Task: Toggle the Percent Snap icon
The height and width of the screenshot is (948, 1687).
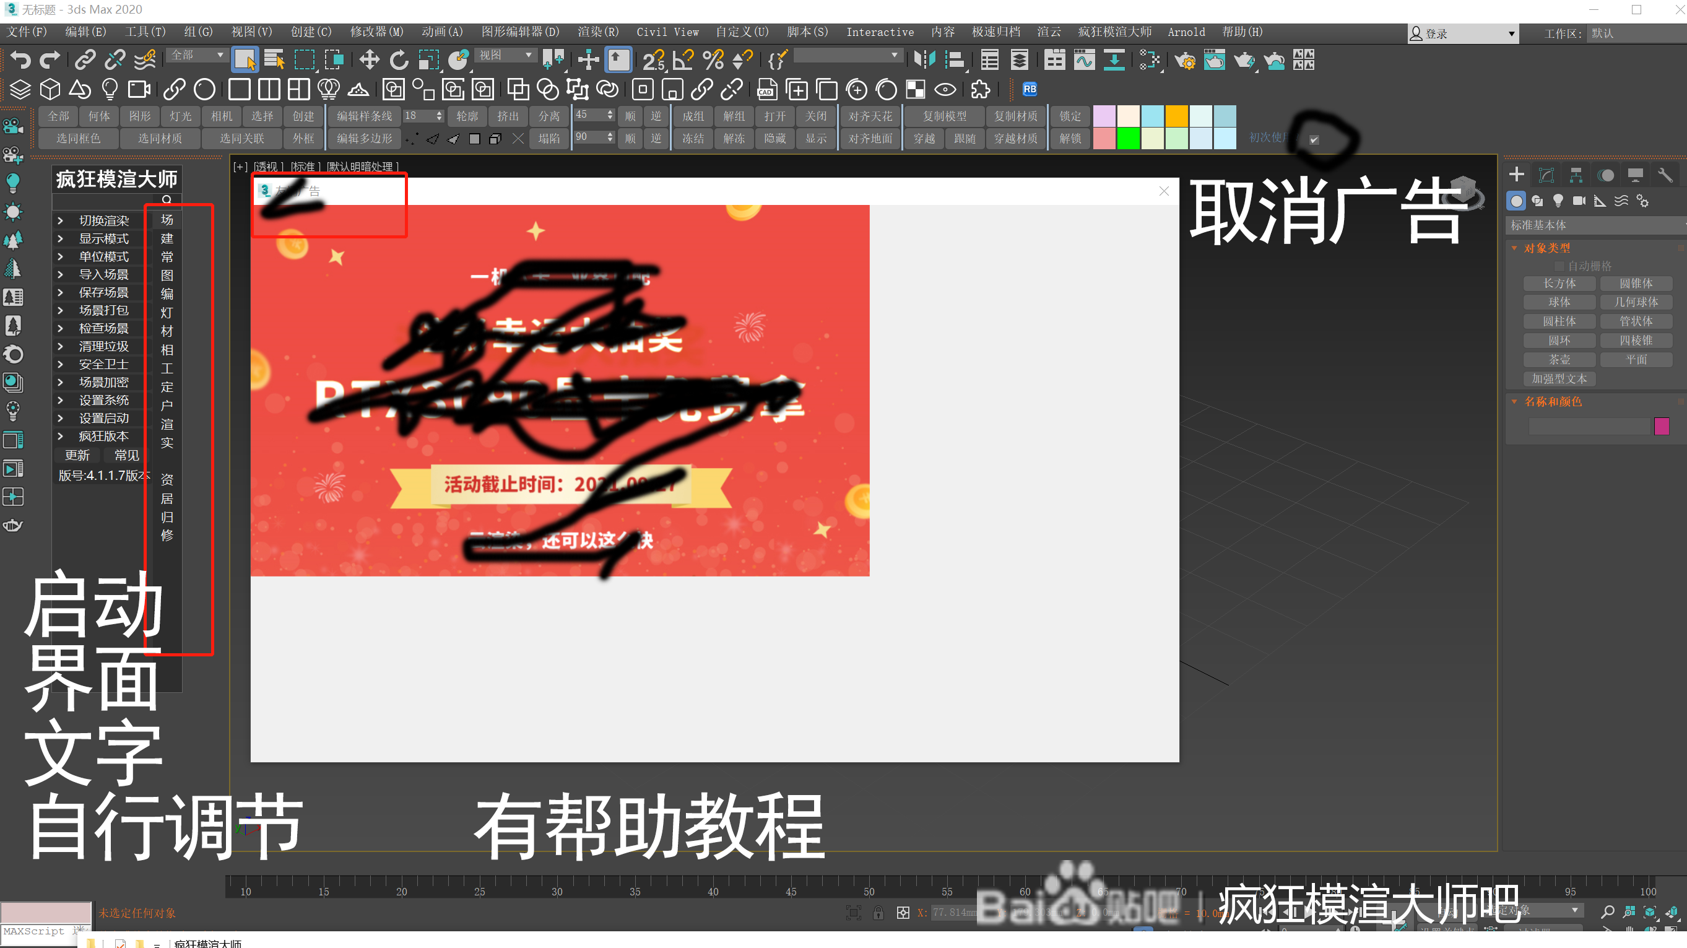Action: 713,60
